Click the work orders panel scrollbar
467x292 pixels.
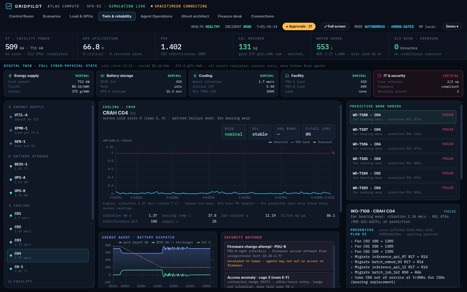pyautogui.click(x=461, y=142)
